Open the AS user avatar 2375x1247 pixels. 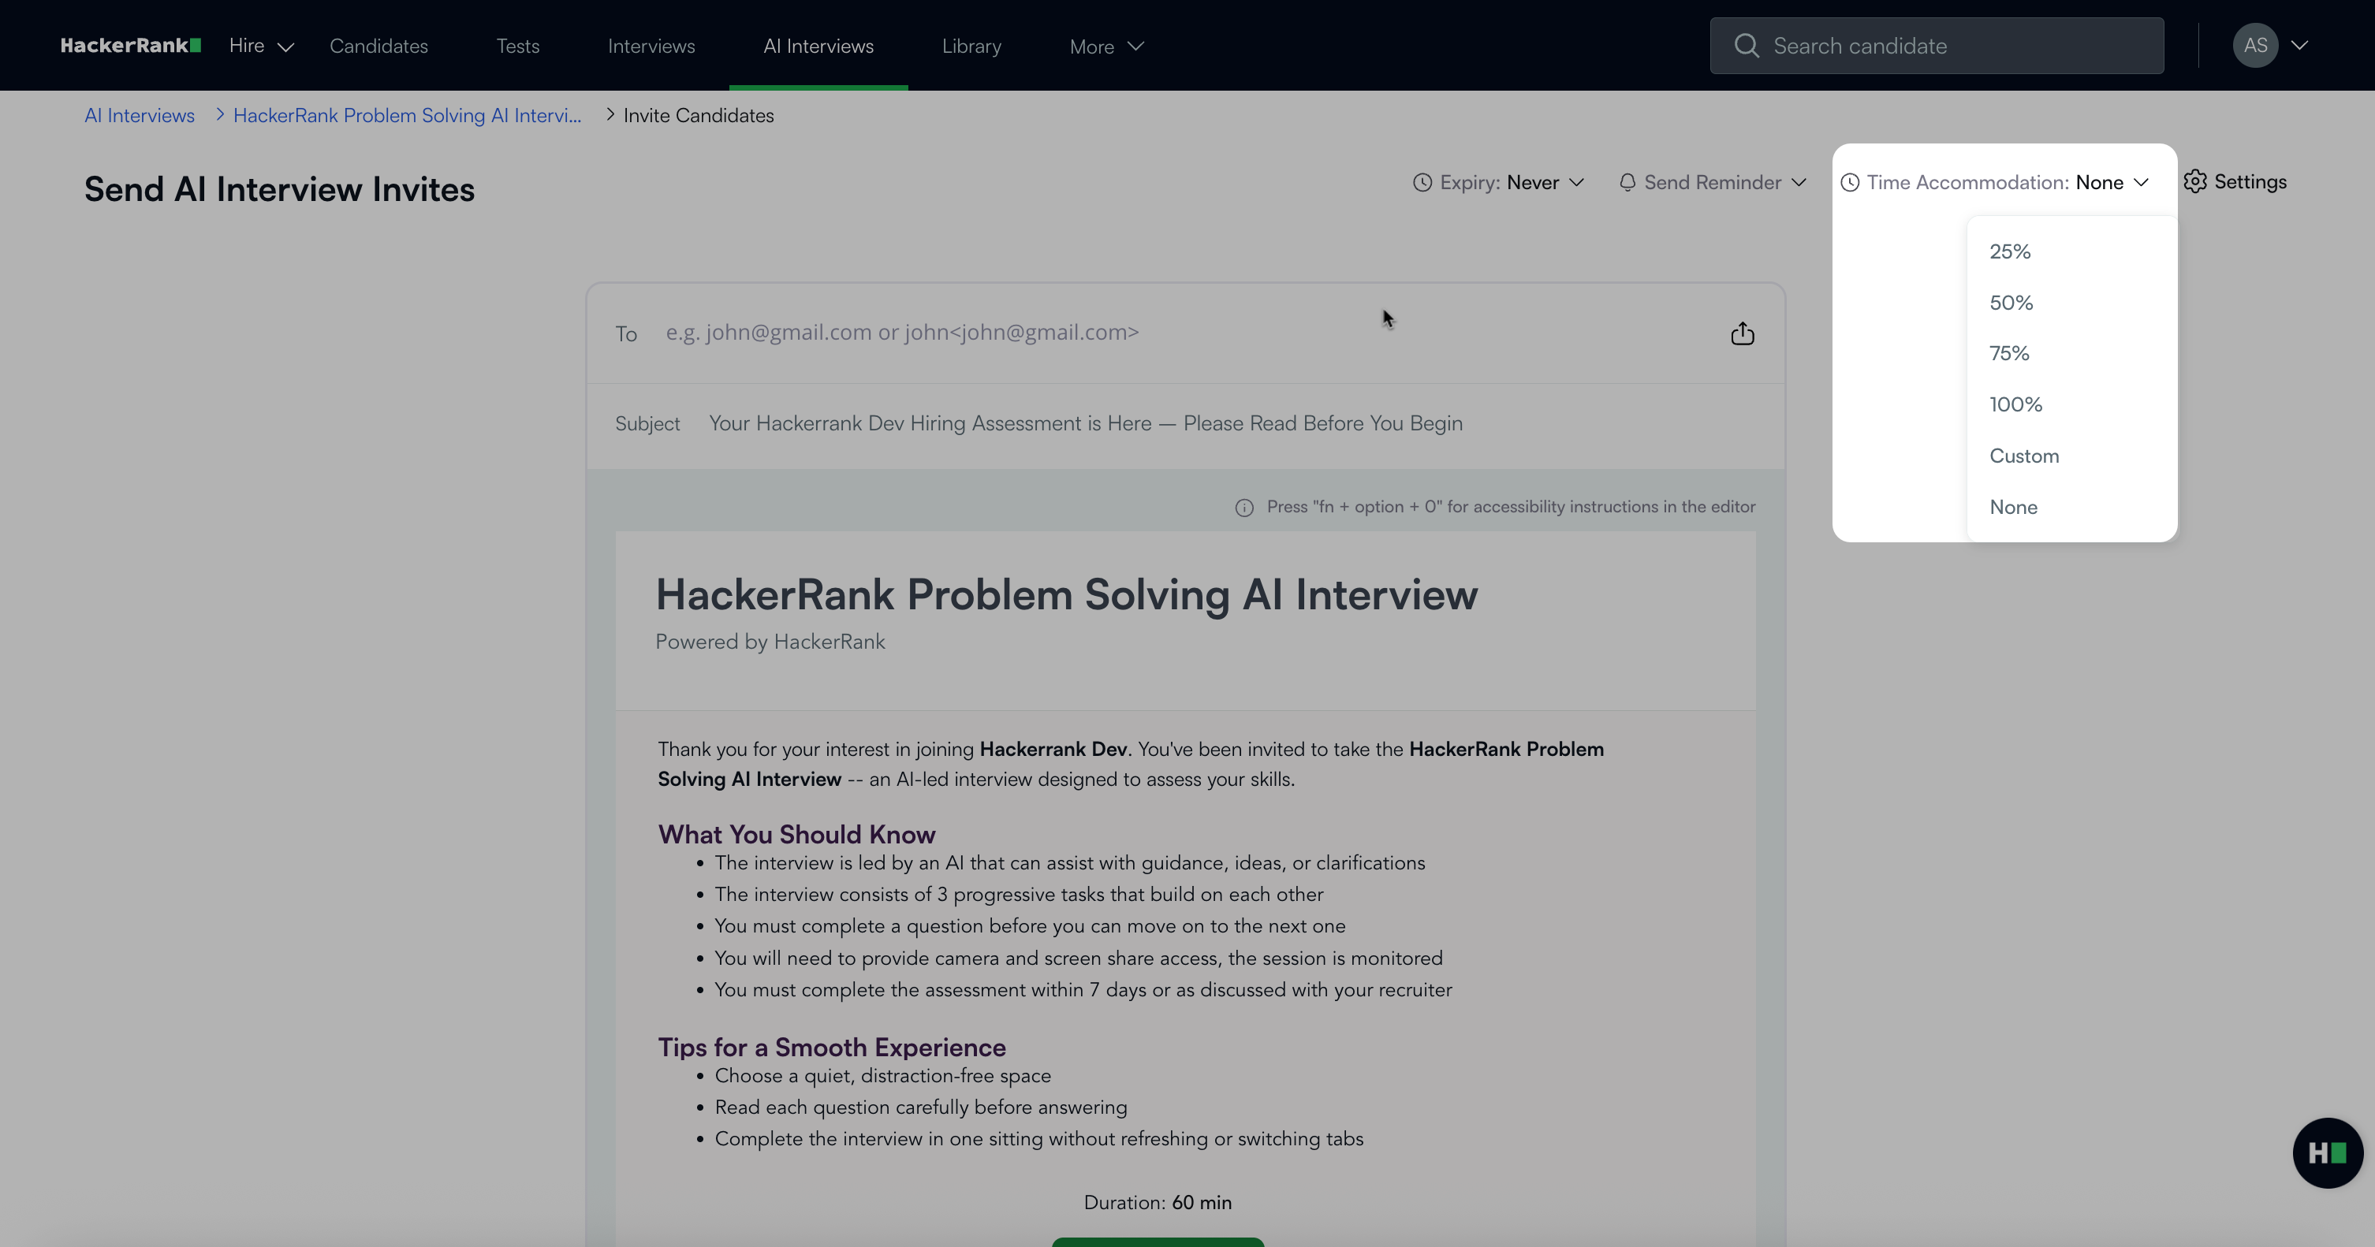pyautogui.click(x=2255, y=45)
